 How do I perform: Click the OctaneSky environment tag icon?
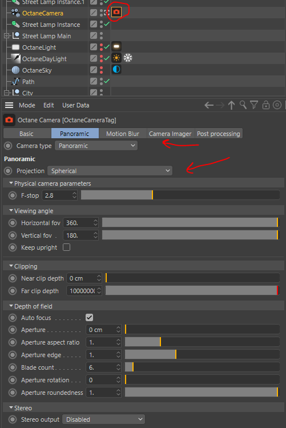point(116,70)
